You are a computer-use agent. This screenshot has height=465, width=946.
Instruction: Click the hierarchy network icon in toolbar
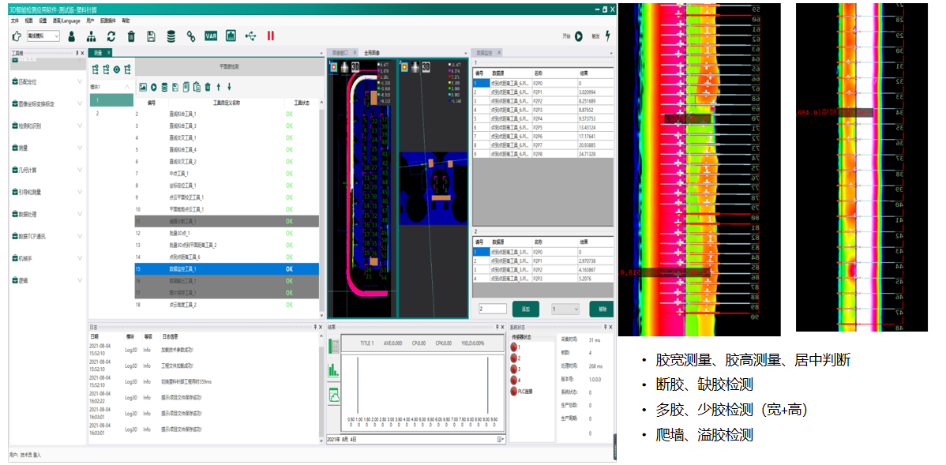point(91,36)
